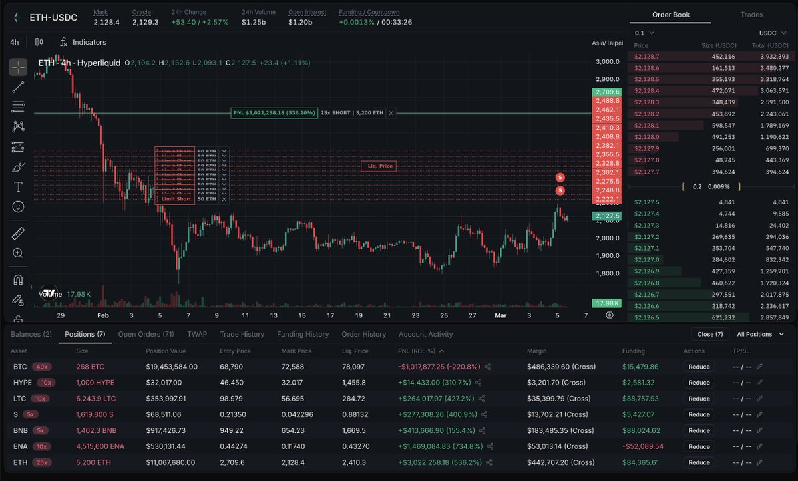Cancel the bottom Limit Short order on chart
This screenshot has width=798, height=481.
pos(224,199)
